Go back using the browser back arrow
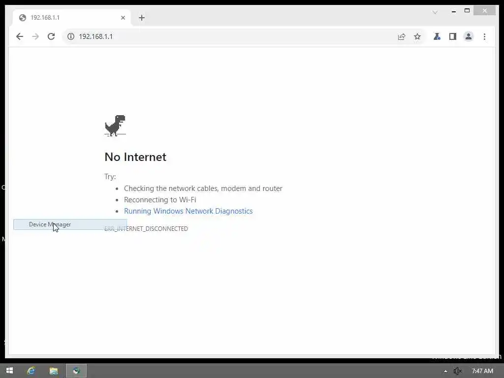Image resolution: width=504 pixels, height=378 pixels. point(20,36)
